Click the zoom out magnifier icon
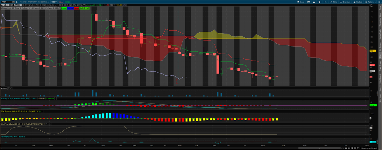Viewport: 382px width, 150px height. (355, 148)
